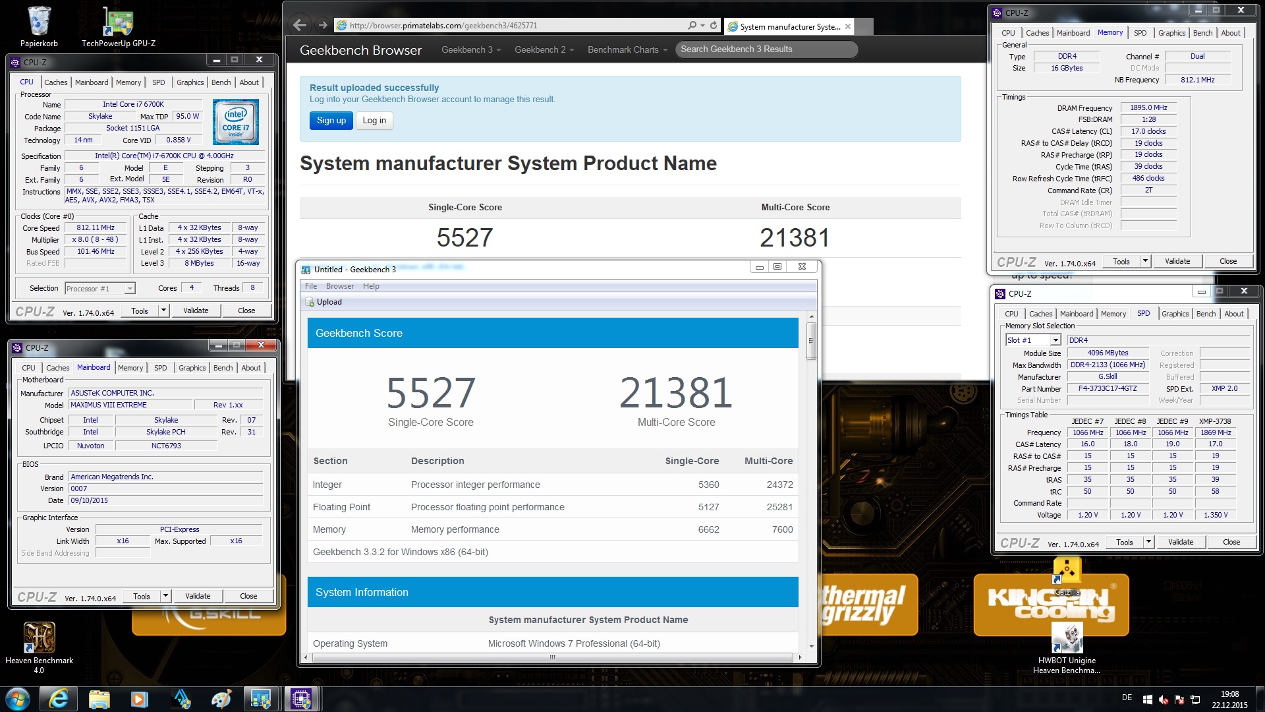Focus the Search Geekbench 3 Results field

tap(766, 49)
